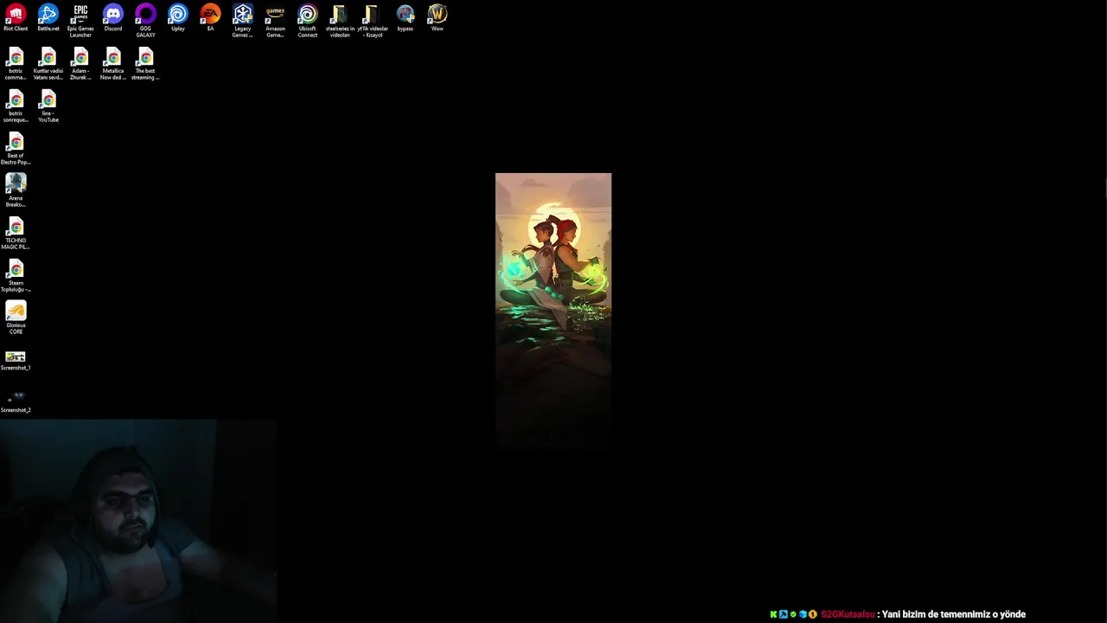Click the webcam overlay feed
Image resolution: width=1107 pixels, height=623 pixels.
point(138,521)
